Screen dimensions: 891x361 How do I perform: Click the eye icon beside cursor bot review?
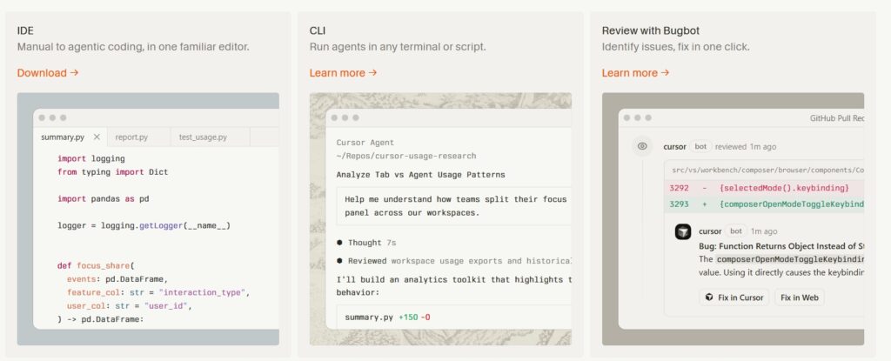pyautogui.click(x=642, y=146)
